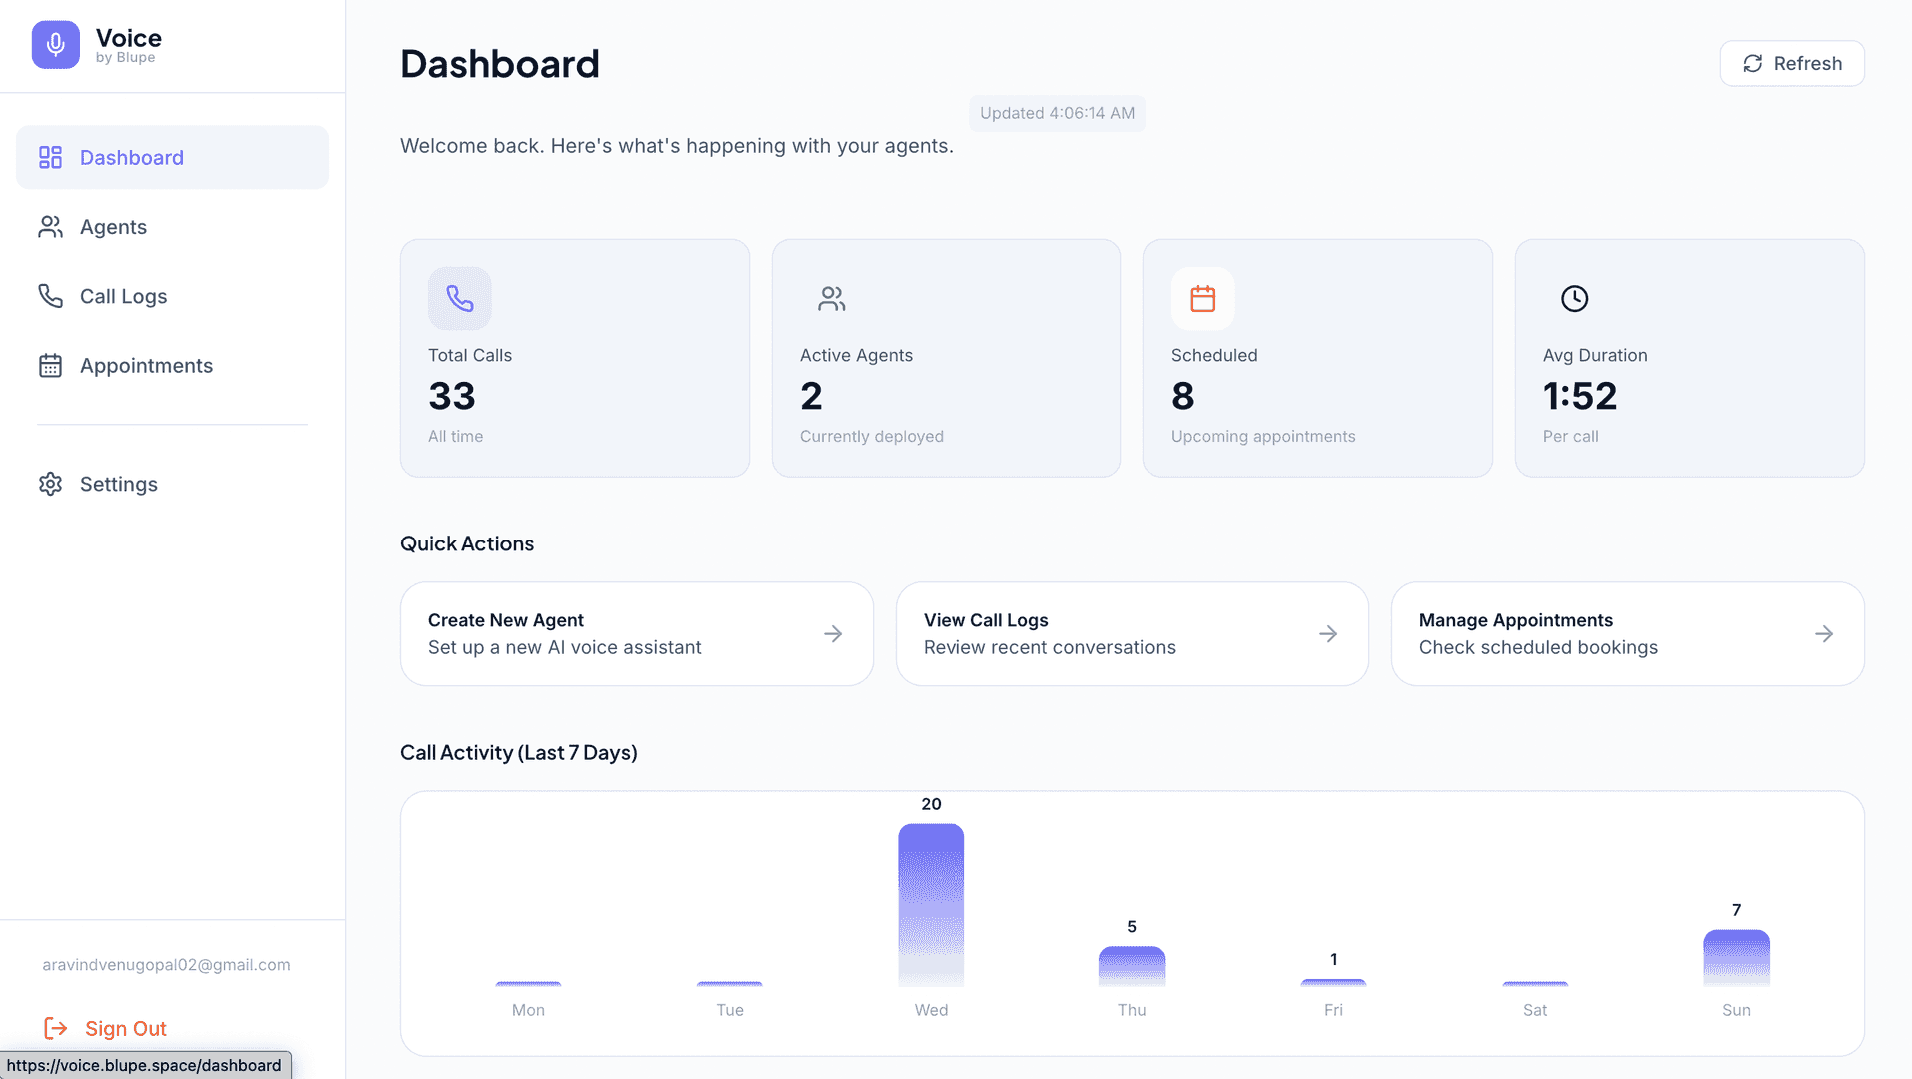1912x1079 pixels.
Task: Select the Wednesday bar in call activity chart
Action: 931,904
